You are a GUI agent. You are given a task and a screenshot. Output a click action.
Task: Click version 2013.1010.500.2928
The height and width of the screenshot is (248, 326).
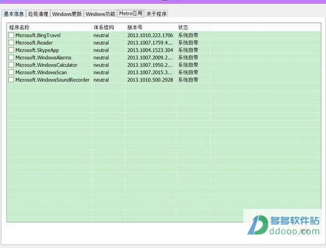point(150,80)
